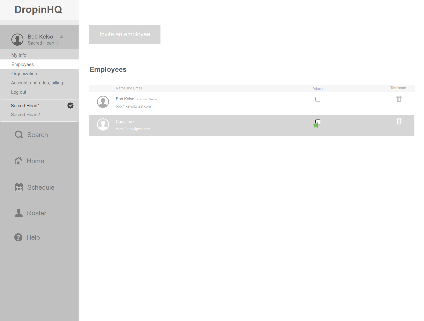
Task: Open Organization settings
Action: coord(24,74)
